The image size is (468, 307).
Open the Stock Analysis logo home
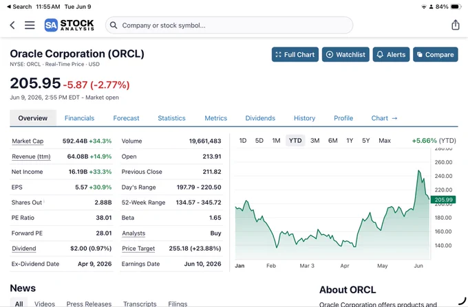pyautogui.click(x=70, y=25)
